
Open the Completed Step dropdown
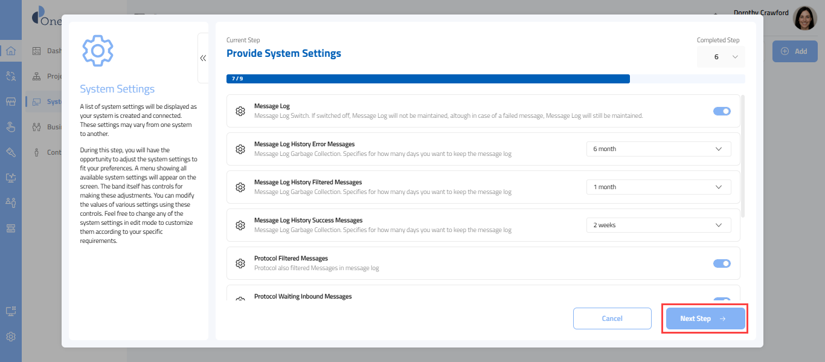click(721, 57)
